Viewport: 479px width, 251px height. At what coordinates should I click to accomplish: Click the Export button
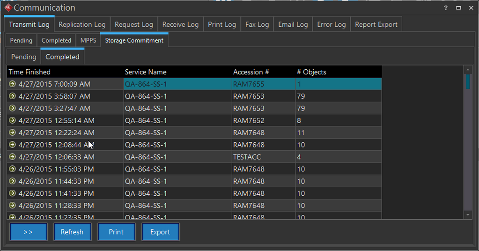(x=160, y=232)
